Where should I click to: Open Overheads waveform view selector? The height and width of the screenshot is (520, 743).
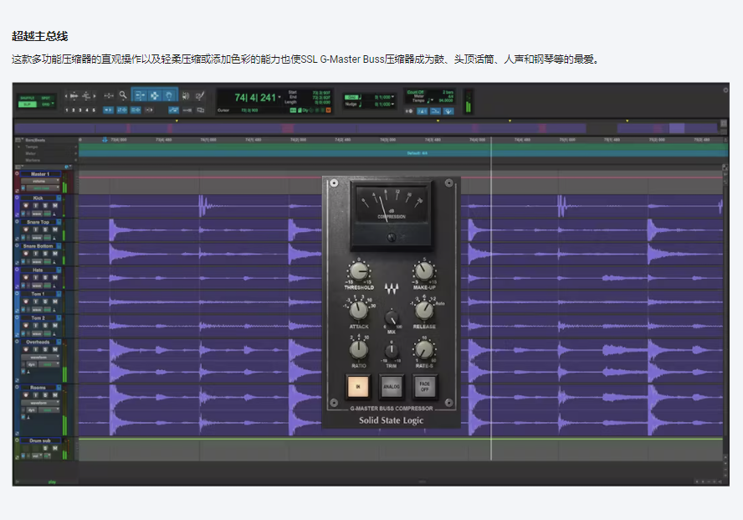tap(40, 357)
